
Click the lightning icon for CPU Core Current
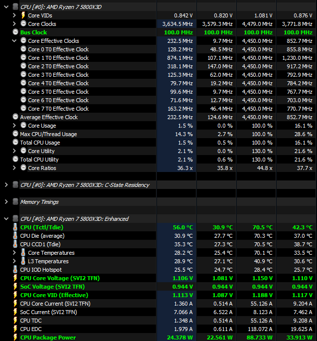pyautogui.click(x=15, y=304)
